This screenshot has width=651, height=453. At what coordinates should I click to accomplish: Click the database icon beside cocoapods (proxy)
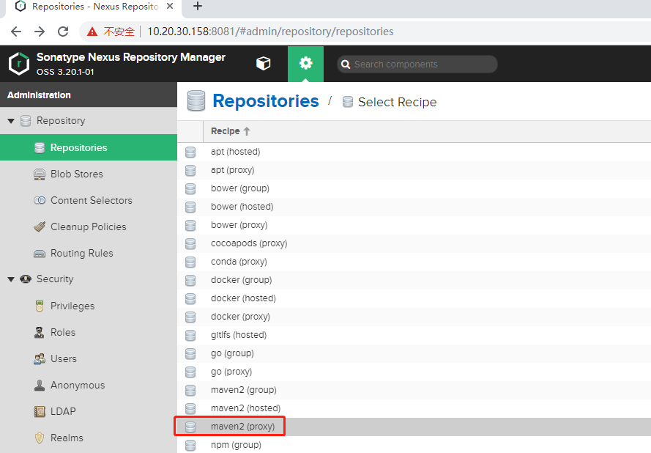[190, 243]
